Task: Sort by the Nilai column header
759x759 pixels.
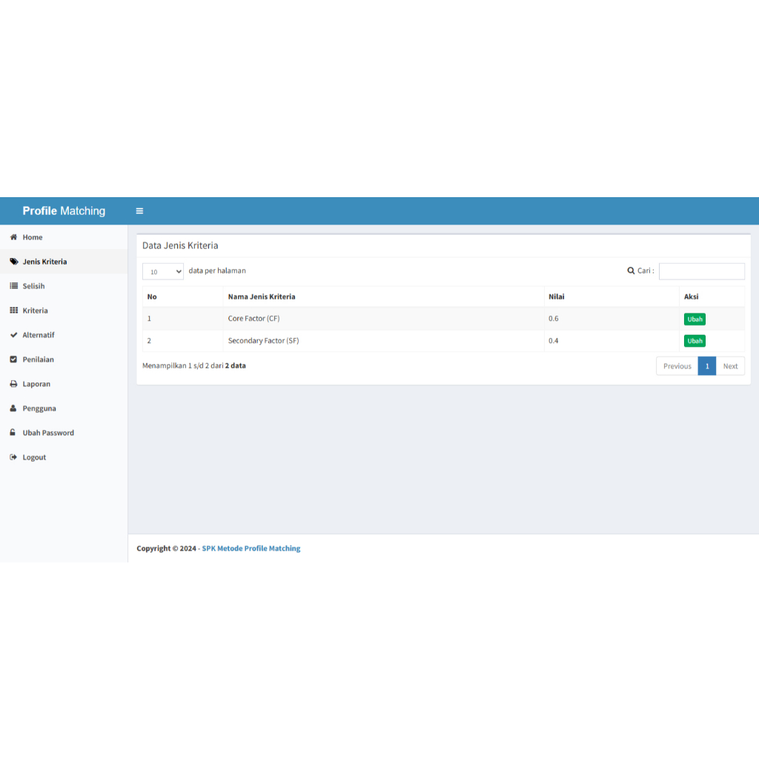Action: [611, 296]
